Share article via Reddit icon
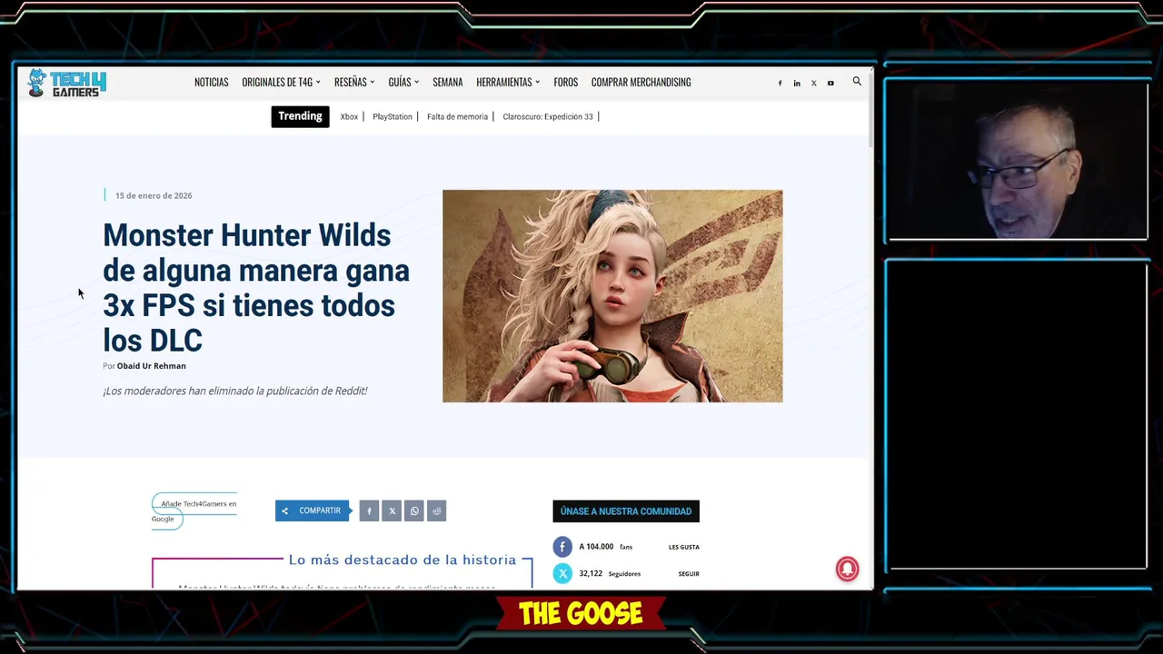This screenshot has height=654, width=1163. click(436, 511)
